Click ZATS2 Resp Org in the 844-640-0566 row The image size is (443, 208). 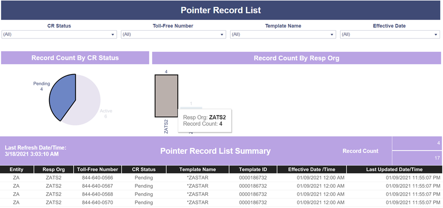point(54,178)
